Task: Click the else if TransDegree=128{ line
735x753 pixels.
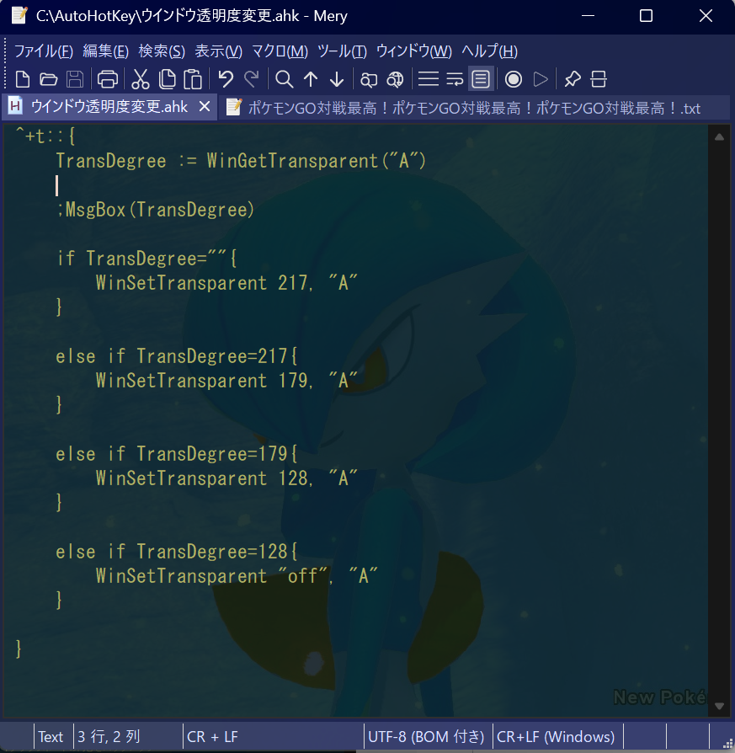Action: 177,552
